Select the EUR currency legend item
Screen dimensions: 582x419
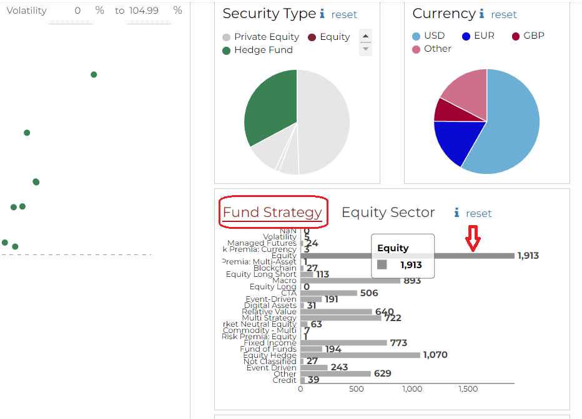coord(478,36)
